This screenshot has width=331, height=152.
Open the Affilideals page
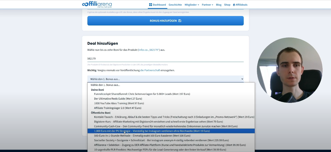(240, 5)
